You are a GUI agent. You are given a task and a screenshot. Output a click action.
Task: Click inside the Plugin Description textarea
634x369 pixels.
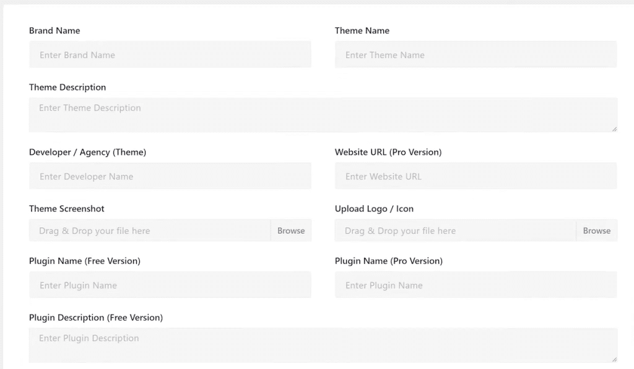(x=322, y=344)
